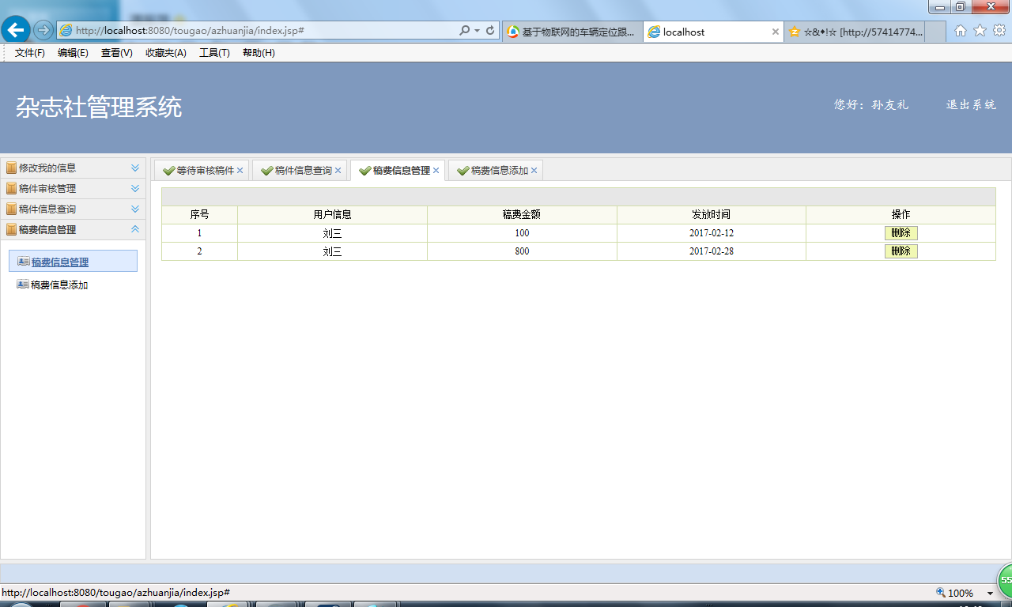
Task: Open the 收藏夹(A) menu
Action: point(166,53)
